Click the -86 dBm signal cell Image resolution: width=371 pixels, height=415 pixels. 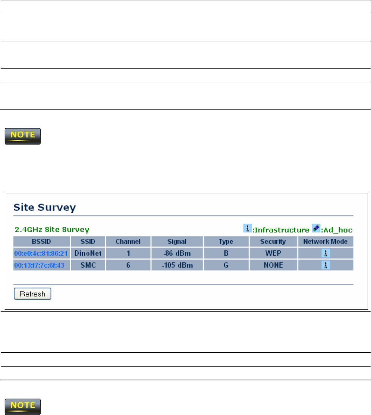177,253
